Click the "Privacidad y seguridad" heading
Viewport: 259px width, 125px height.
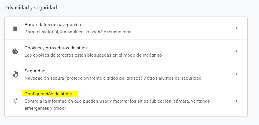tap(31, 8)
